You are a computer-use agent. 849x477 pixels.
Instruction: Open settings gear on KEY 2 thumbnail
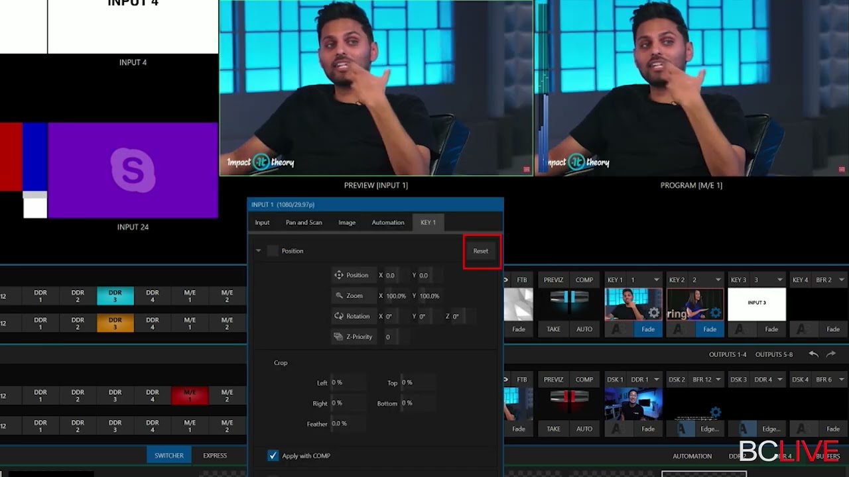pyautogui.click(x=716, y=313)
